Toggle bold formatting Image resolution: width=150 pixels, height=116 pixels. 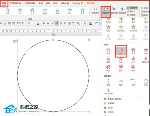pyautogui.click(x=44, y=23)
